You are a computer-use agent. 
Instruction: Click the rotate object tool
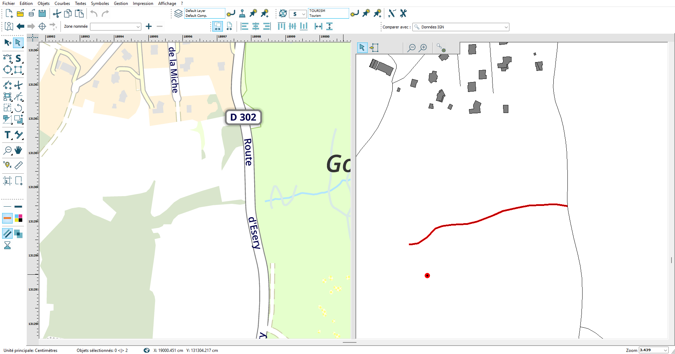[x=19, y=108]
